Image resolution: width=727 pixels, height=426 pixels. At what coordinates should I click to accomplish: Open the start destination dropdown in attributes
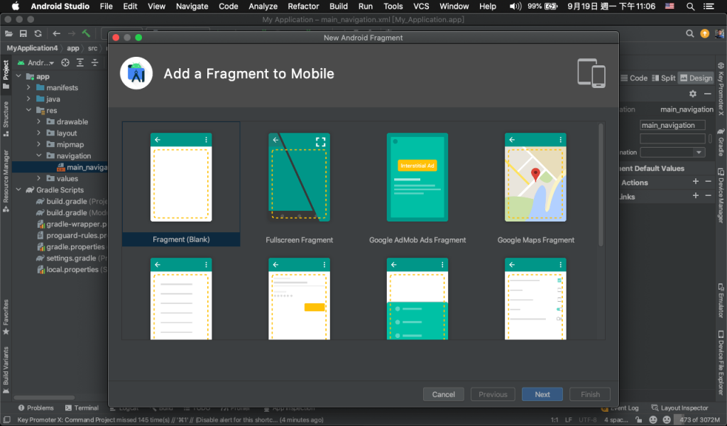click(672, 152)
